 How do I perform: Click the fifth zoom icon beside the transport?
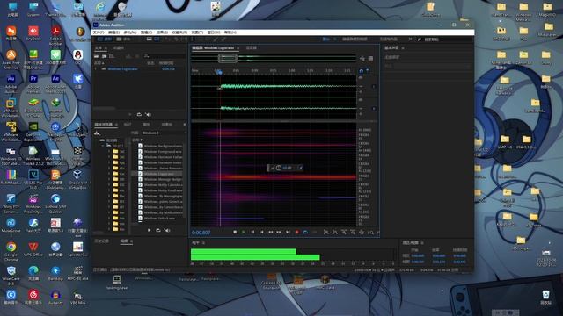click(362, 233)
